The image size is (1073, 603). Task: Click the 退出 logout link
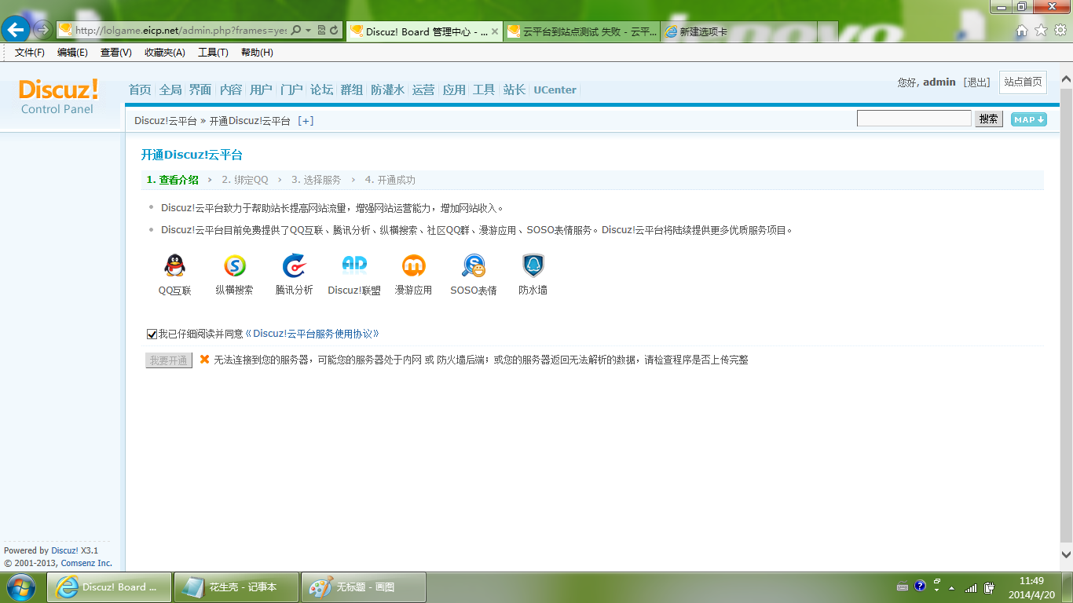977,82
